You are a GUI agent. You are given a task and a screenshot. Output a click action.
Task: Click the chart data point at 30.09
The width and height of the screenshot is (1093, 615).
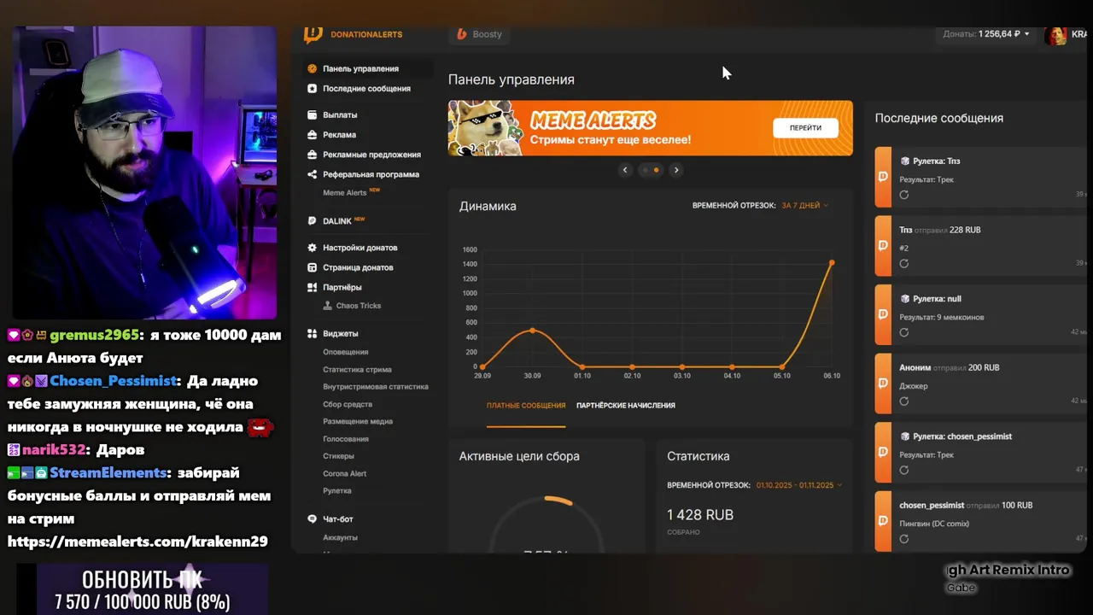pos(533,331)
